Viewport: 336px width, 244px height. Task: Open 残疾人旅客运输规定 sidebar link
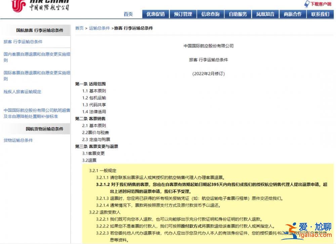(x=22, y=92)
